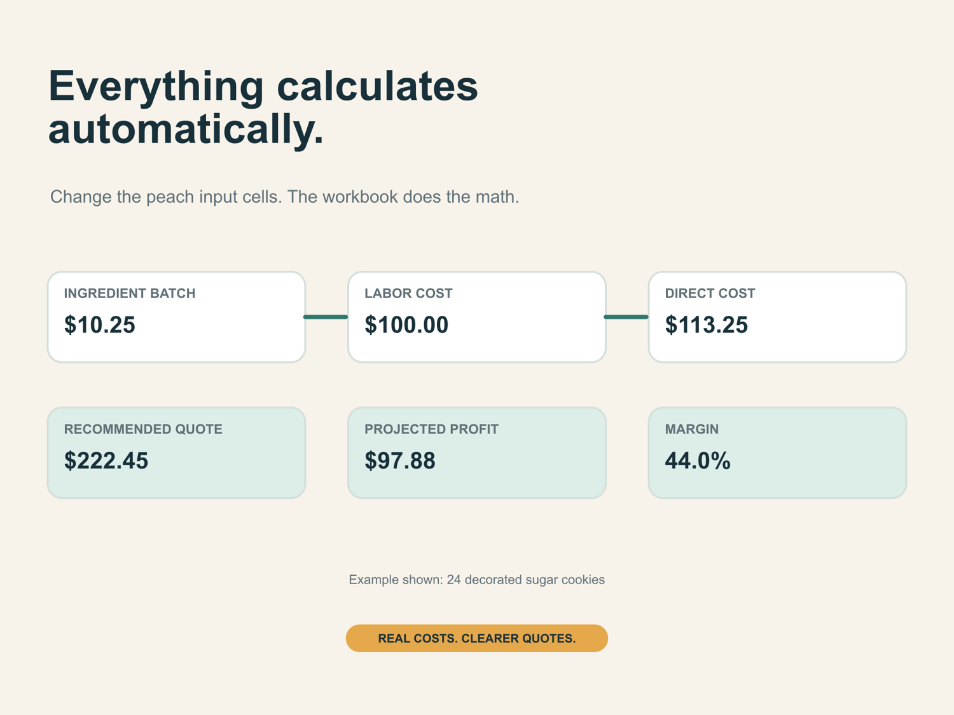Click the 24 decorated sugar cookies caption
Viewport: 954px width, 715px height.
pos(476,580)
